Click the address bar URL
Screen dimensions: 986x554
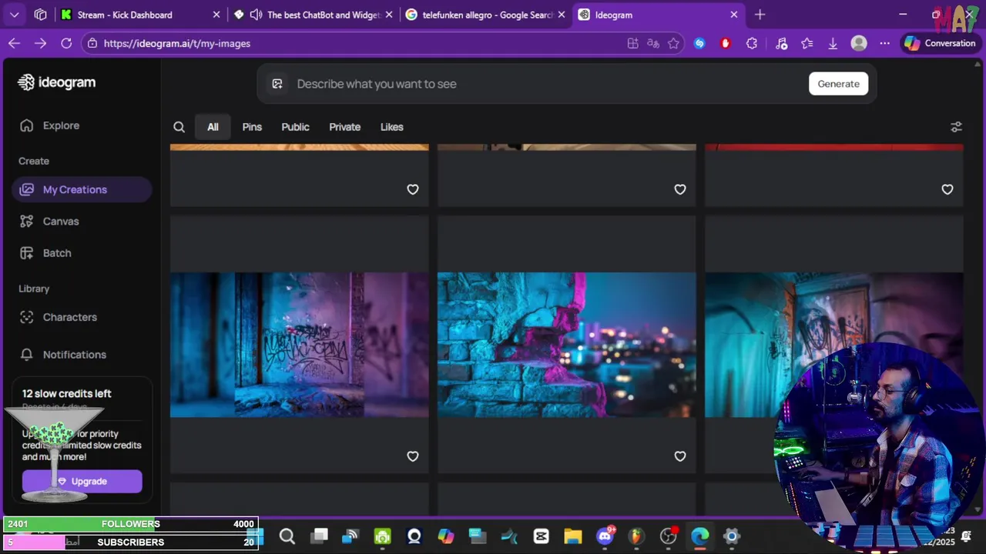click(177, 44)
